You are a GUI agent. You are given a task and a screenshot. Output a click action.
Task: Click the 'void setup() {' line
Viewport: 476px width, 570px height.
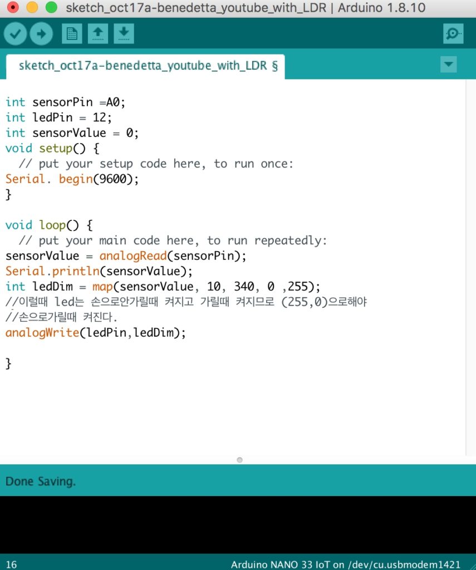click(52, 148)
